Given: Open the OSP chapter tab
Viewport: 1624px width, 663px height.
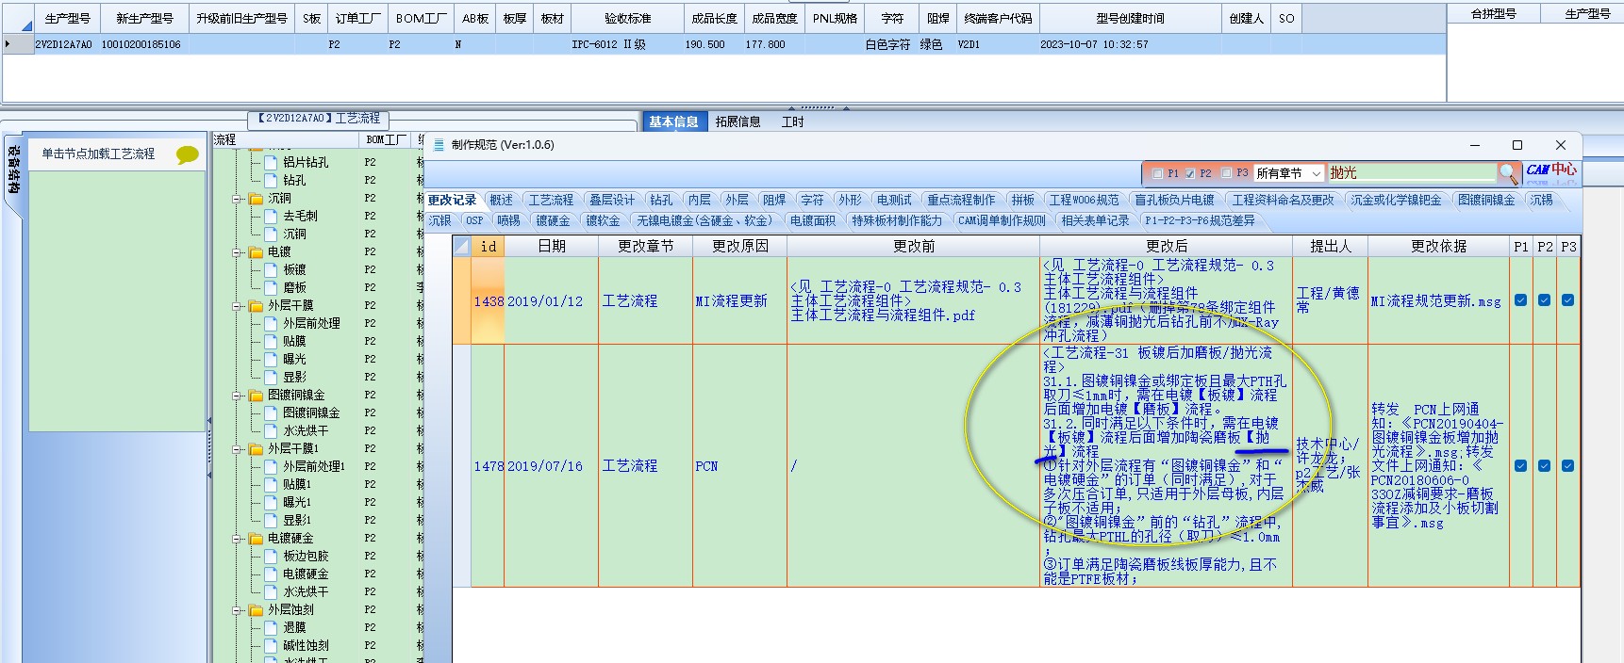Looking at the screenshot, I should pyautogui.click(x=474, y=220).
